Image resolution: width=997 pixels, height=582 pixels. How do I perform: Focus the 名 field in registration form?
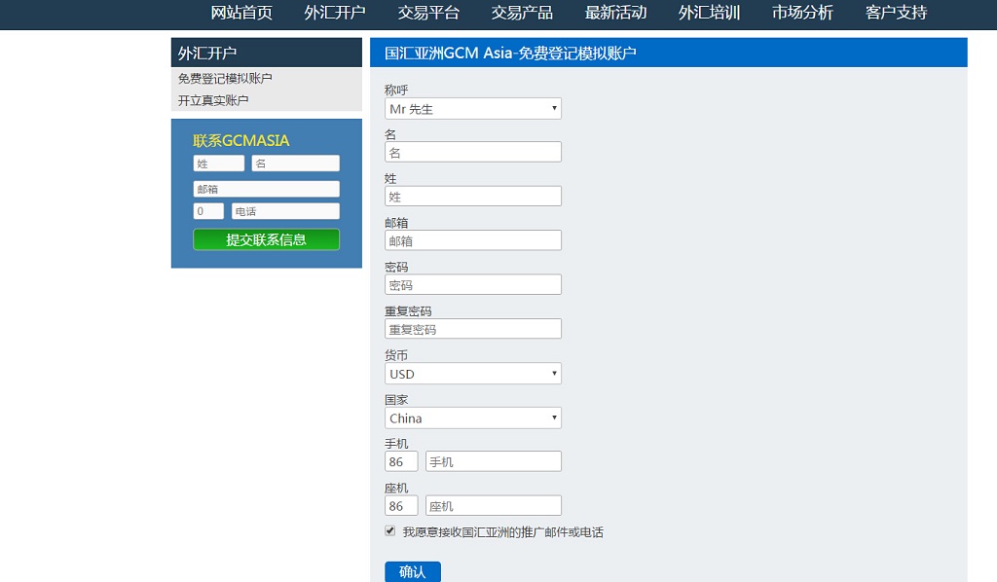point(473,153)
